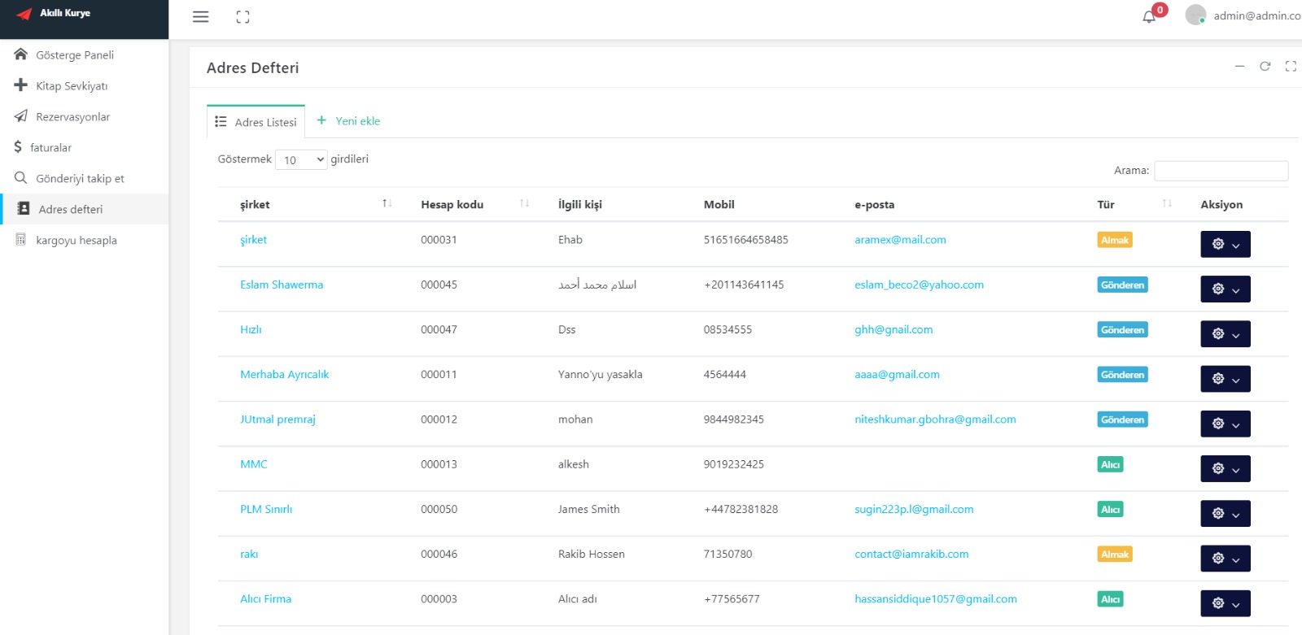
Task: Open action dropdown for Merhaba Ayrıcalık row
Action: 1226,378
